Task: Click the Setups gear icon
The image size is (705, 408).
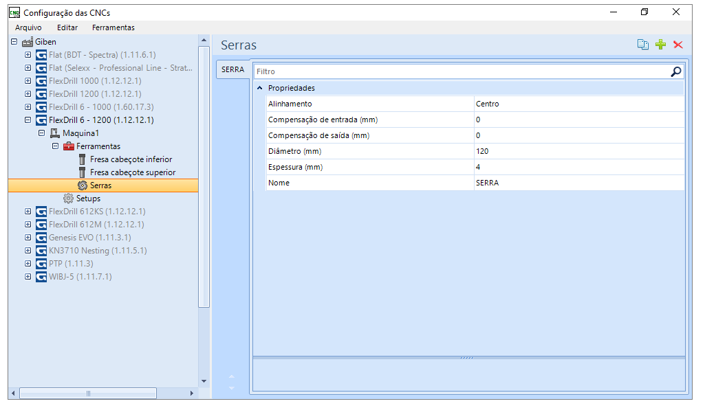Action: point(68,199)
